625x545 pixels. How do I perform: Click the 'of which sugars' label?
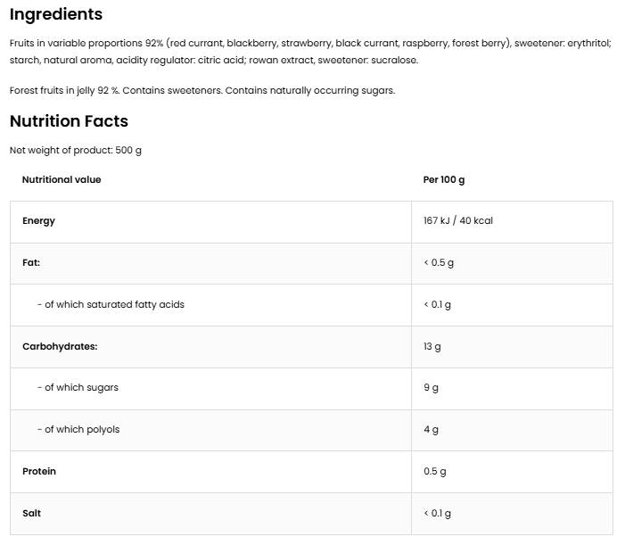click(78, 387)
